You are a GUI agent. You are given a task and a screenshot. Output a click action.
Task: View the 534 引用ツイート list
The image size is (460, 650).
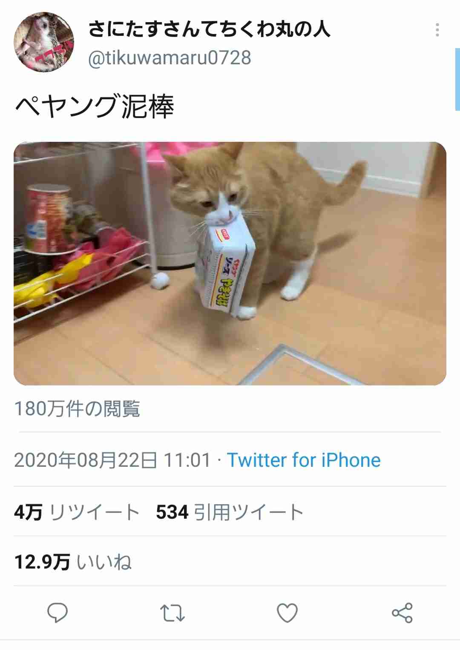[230, 512]
